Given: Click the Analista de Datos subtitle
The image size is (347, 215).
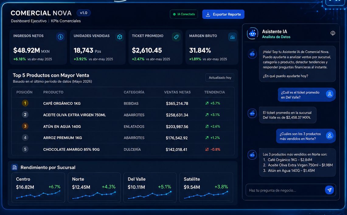Looking at the screenshot, I should [x=276, y=37].
